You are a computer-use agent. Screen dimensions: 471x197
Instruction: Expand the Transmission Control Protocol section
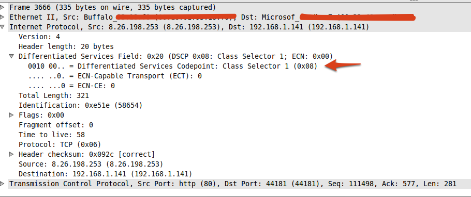[2, 184]
